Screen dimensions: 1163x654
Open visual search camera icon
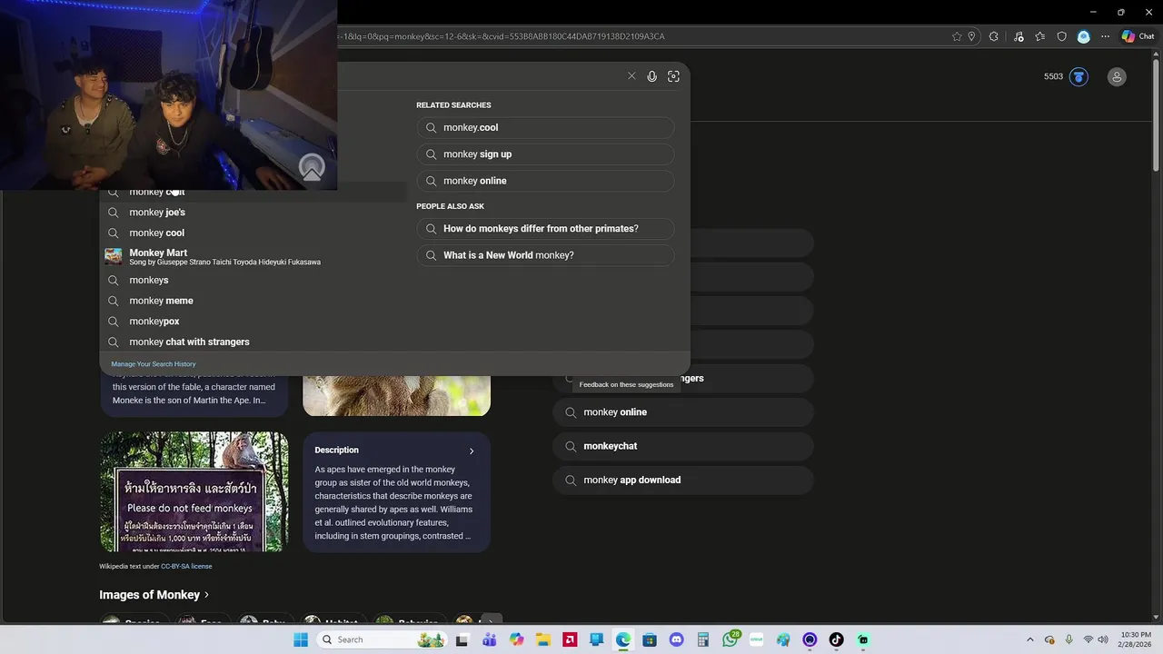tap(673, 76)
